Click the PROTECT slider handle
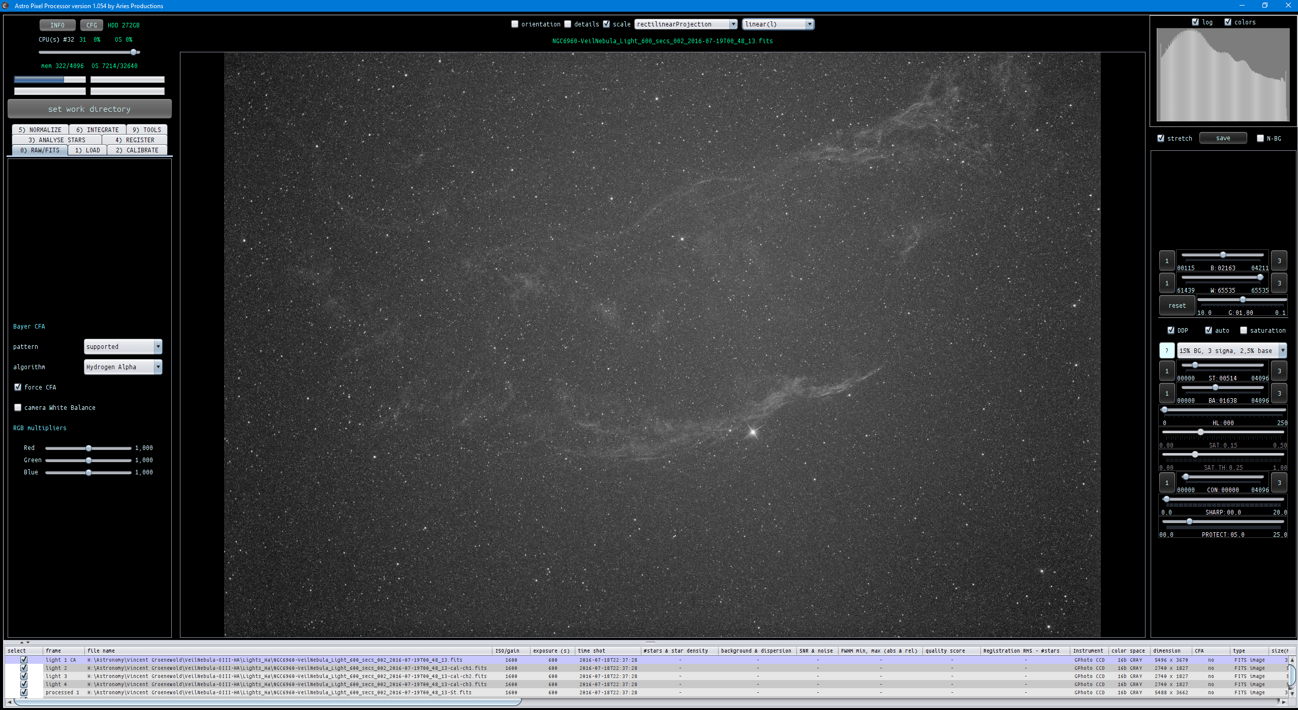Image resolution: width=1298 pixels, height=710 pixels. [x=1189, y=522]
